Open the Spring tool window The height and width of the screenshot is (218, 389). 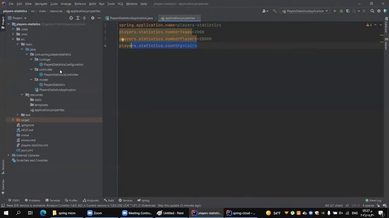coord(143,200)
